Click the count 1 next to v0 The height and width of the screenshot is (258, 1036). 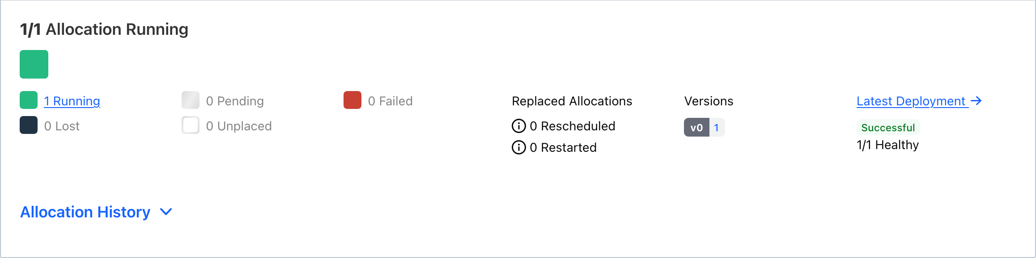coord(717,128)
